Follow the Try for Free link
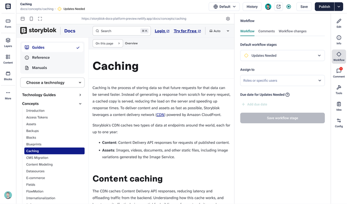 [x=187, y=31]
